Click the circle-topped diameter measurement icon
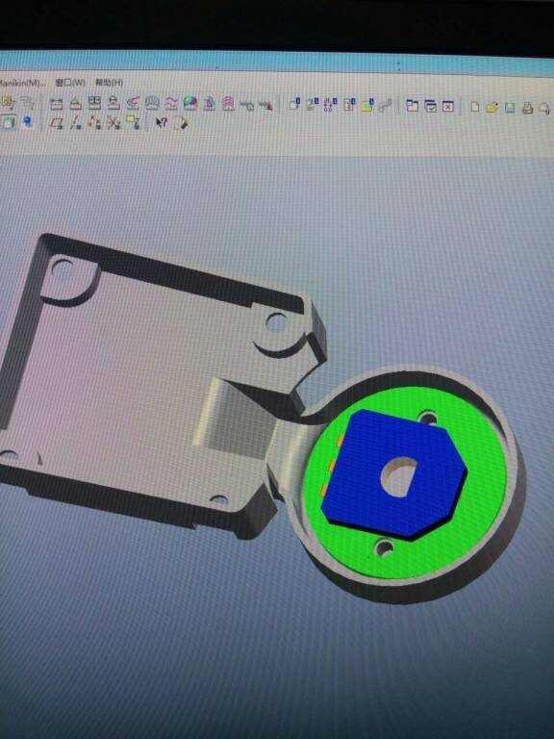The height and width of the screenshot is (739, 554). (x=113, y=103)
